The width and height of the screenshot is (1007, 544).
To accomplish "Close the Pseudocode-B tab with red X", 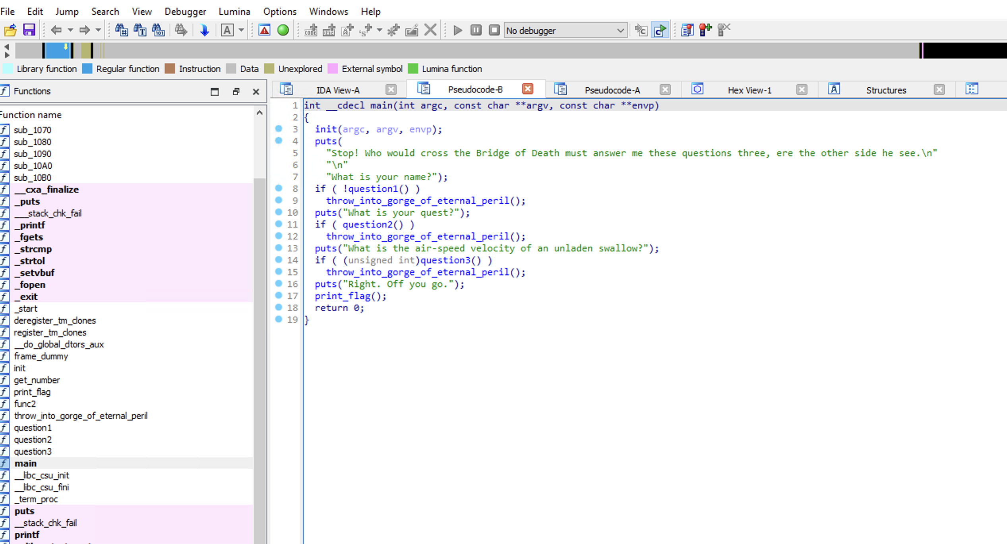I will click(528, 89).
